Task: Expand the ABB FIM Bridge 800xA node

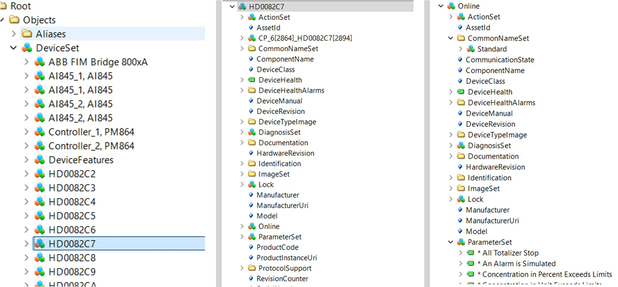Action: pyautogui.click(x=27, y=62)
